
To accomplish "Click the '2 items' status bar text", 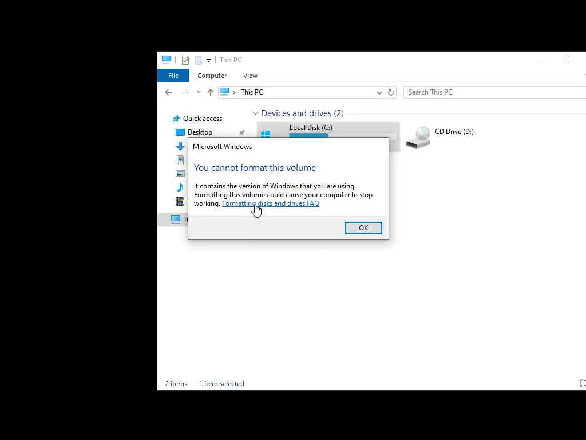I will pyautogui.click(x=176, y=383).
